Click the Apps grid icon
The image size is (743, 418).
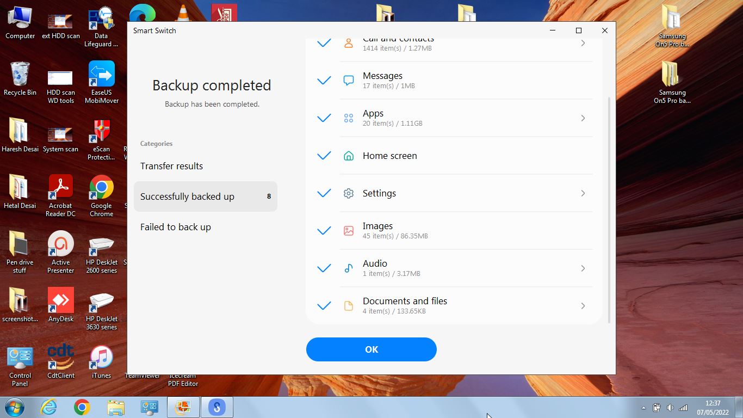pos(349,118)
